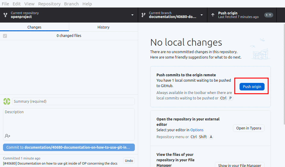Click the Summary (required) input field
The image size is (285, 167).
click(x=73, y=102)
